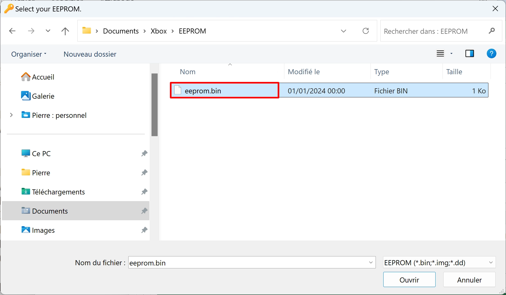
Task: Open the file name dropdown arrow
Action: tap(371, 263)
